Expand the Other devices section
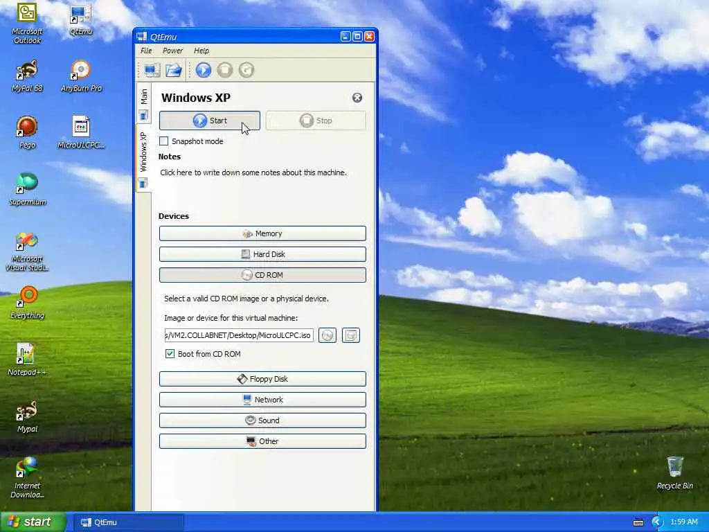The height and width of the screenshot is (532, 709). click(x=262, y=441)
